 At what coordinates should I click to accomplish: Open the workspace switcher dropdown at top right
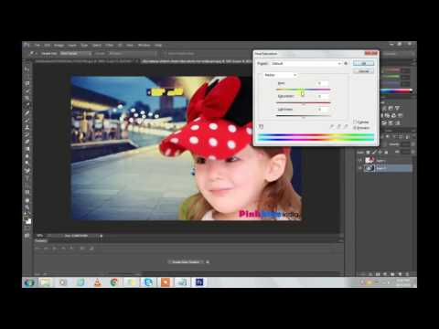point(399,54)
